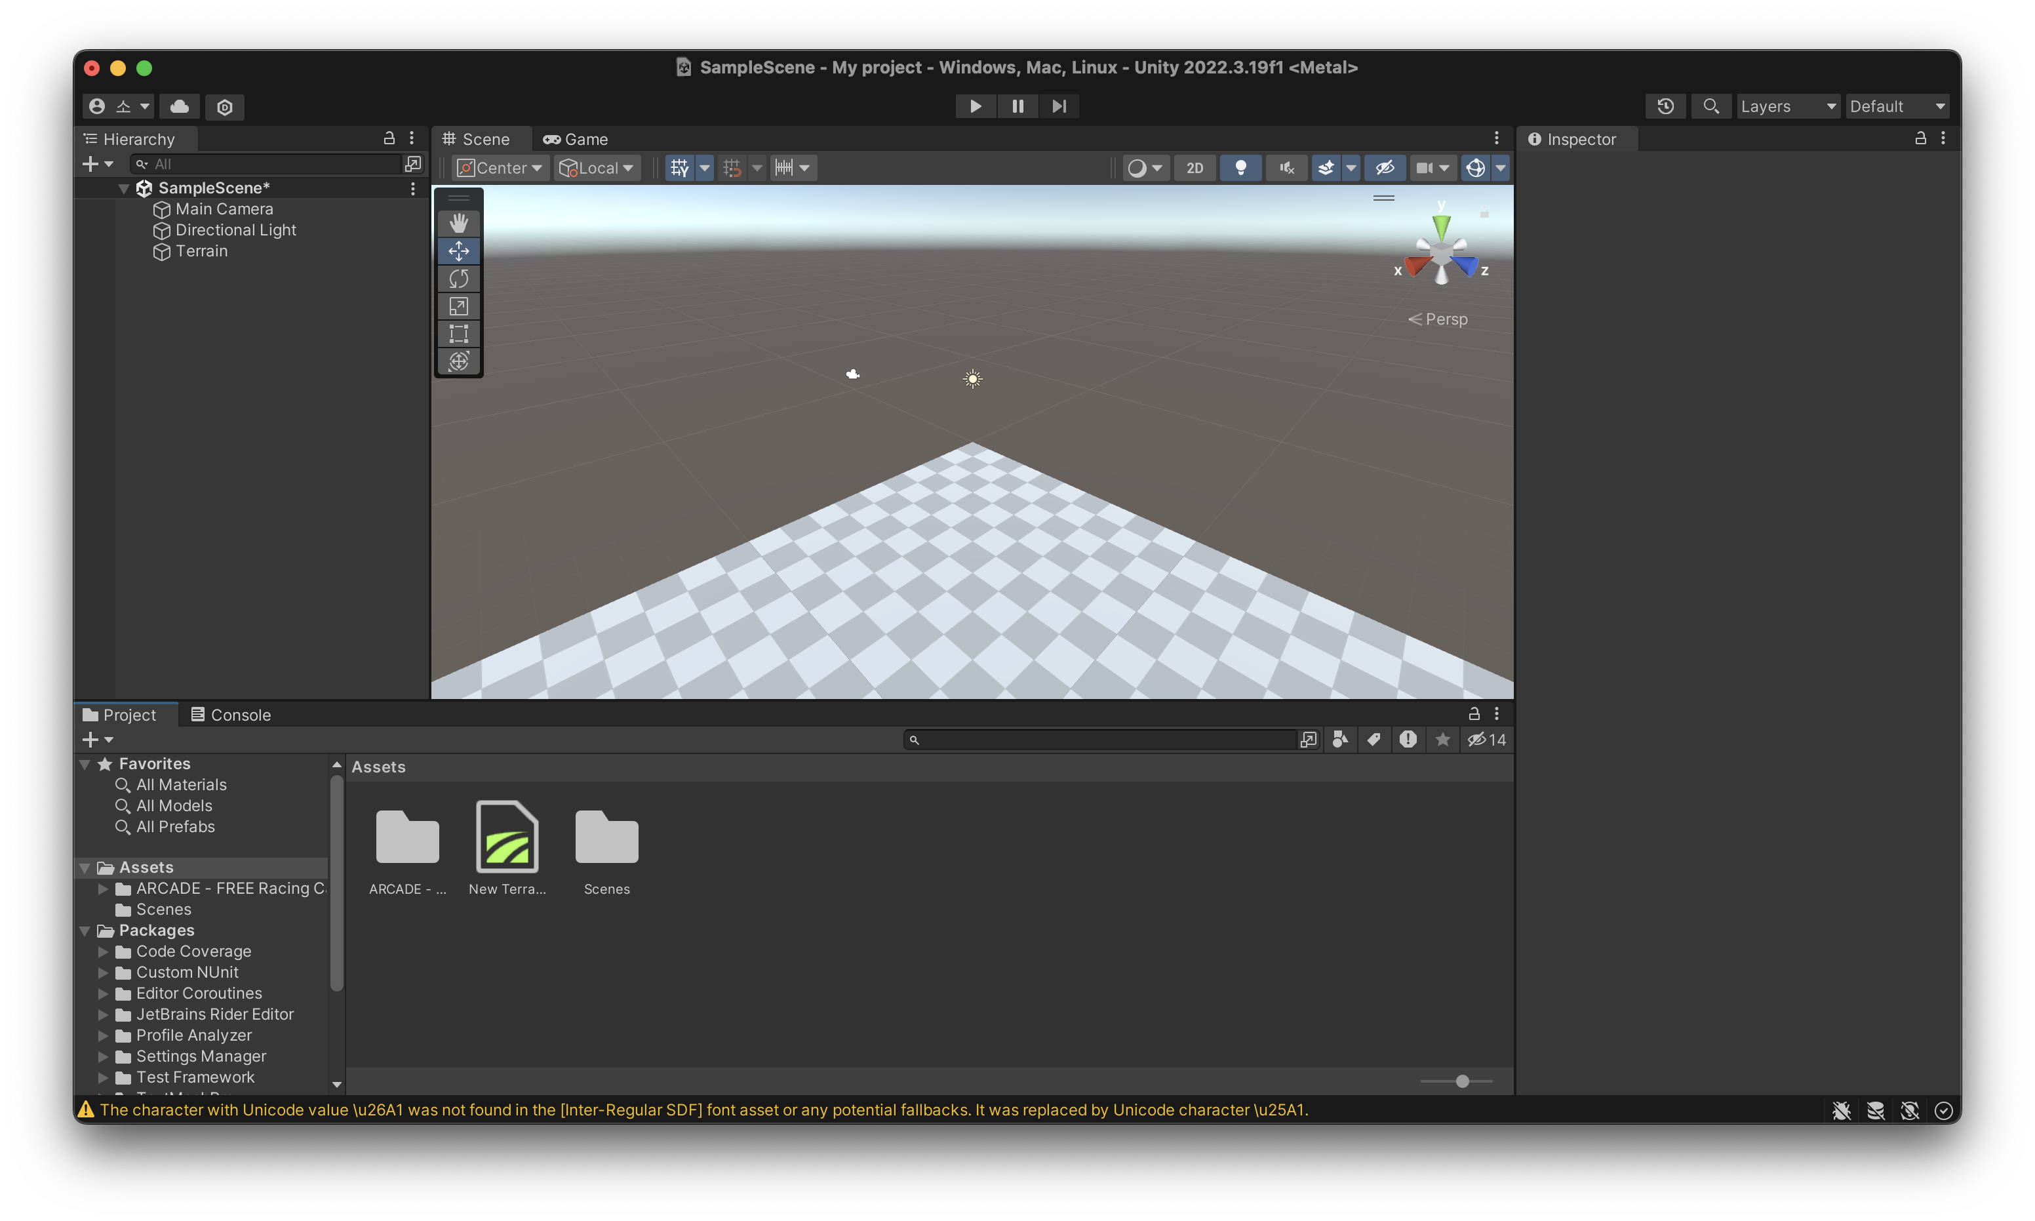Viewport: 2035px width, 1221px height.
Task: Select Terrain in the Hierarchy
Action: [x=201, y=251]
